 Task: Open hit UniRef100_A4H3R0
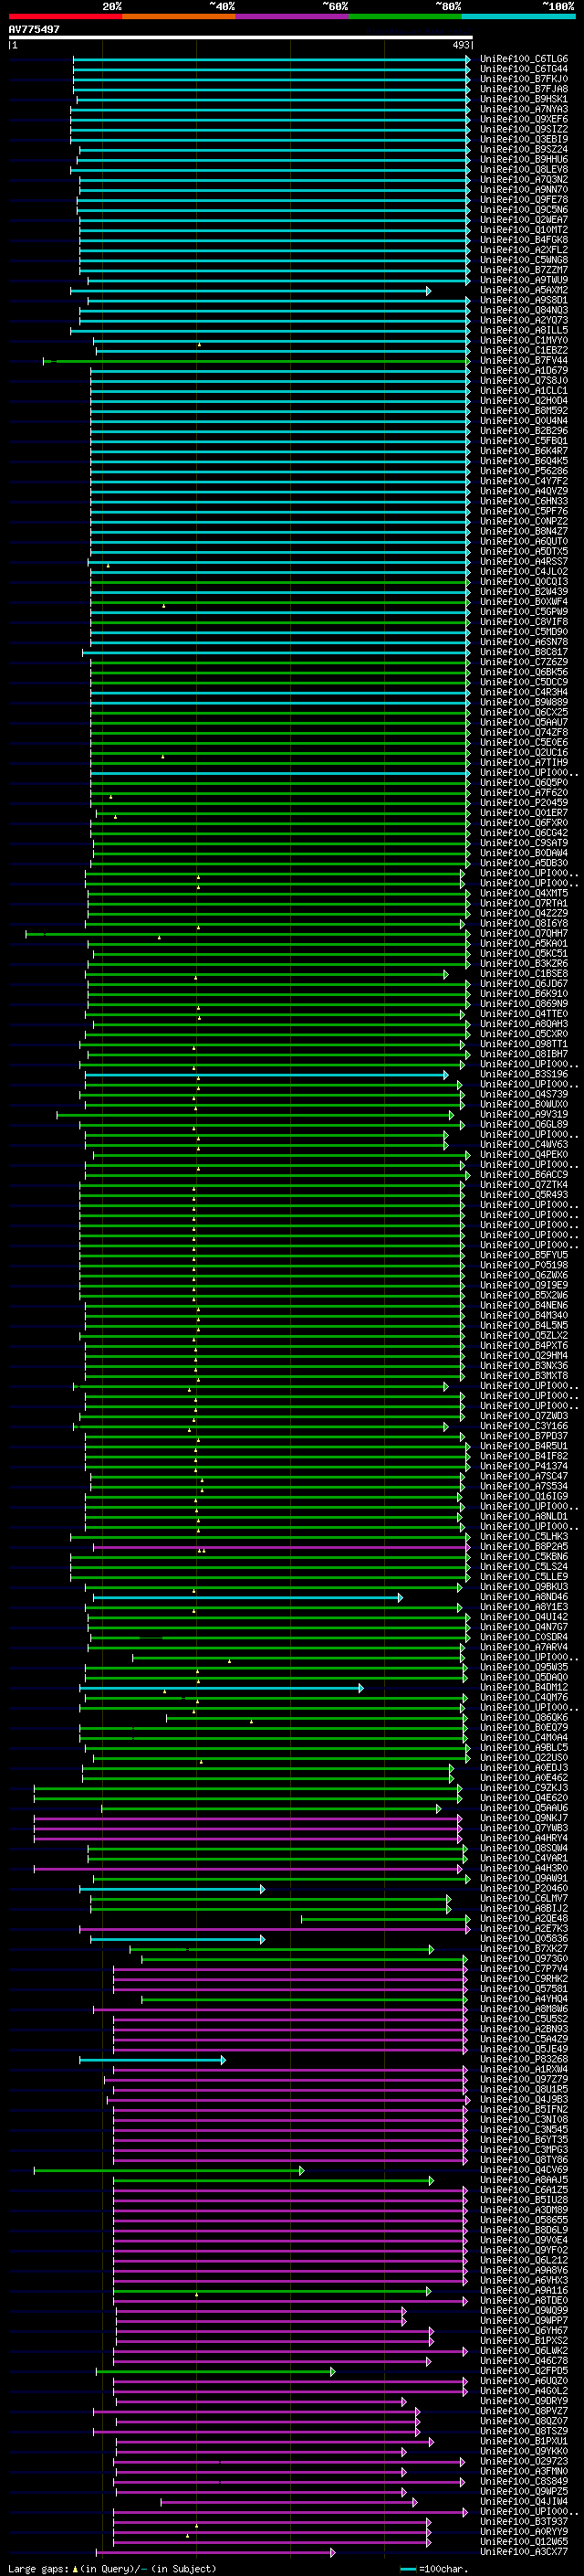523,1869
